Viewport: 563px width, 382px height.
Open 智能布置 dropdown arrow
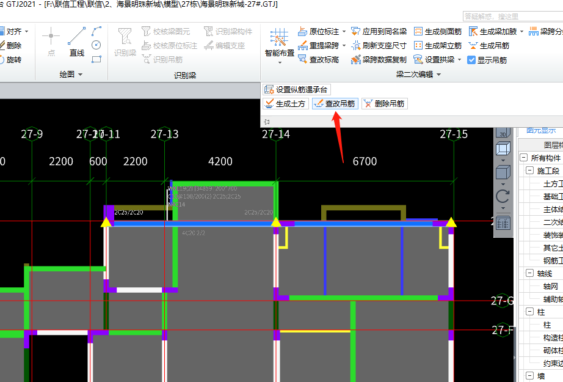coord(280,62)
